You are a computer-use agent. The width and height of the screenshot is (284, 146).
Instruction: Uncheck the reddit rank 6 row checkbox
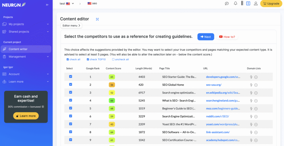pyautogui.click(x=71, y=116)
